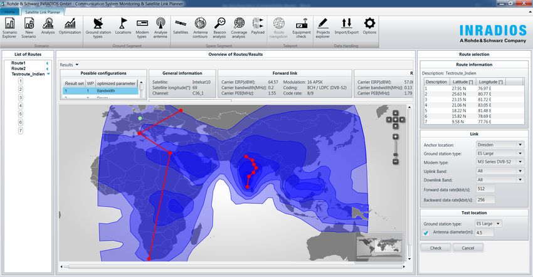Create a New Scenario
This screenshot has height=277, width=533.
tap(29, 28)
